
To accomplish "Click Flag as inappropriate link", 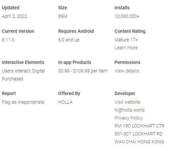I will tap(23, 102).
